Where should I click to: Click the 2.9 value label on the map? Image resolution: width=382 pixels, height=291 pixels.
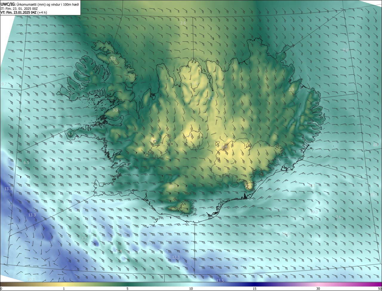[292, 89]
